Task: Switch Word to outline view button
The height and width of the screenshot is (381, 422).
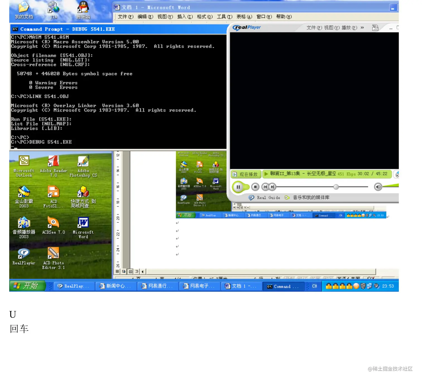Action: tap(137, 271)
